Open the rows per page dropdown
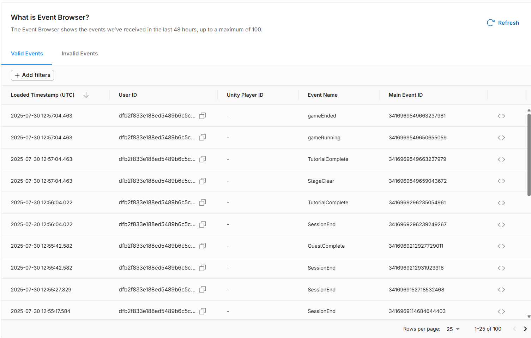This screenshot has height=338, width=531. click(x=453, y=329)
